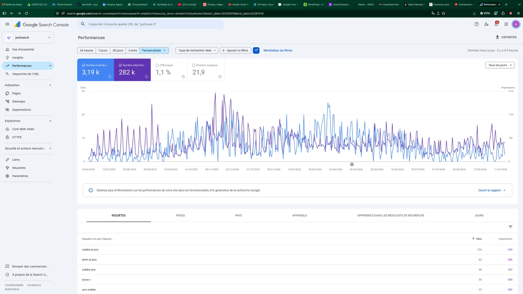523x294 pixels.
Task: Reload the page with the browser refresh icon
Action: 26,13
